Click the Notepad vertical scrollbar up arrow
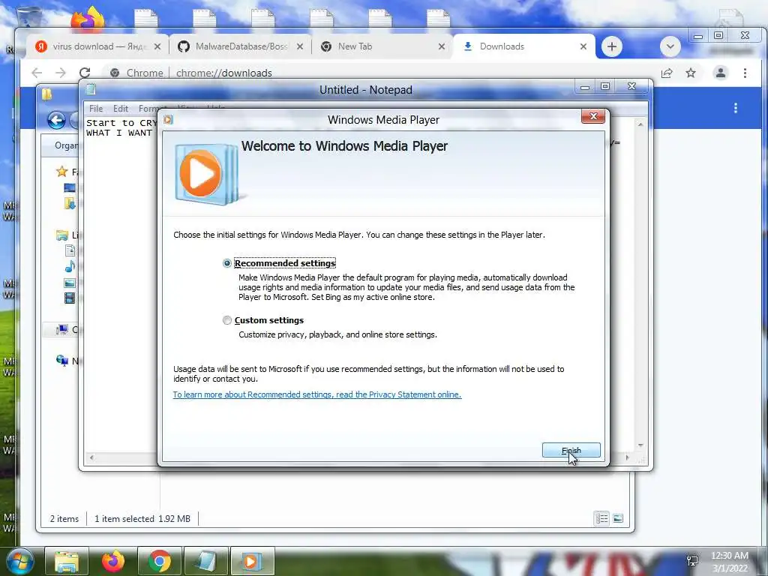The height and width of the screenshot is (576, 768). coord(640,125)
